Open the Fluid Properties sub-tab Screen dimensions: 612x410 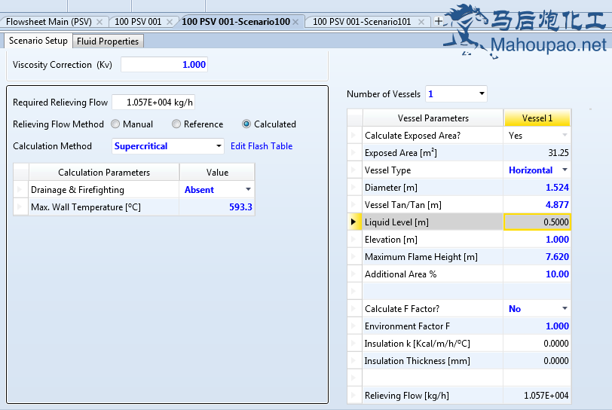tap(108, 41)
